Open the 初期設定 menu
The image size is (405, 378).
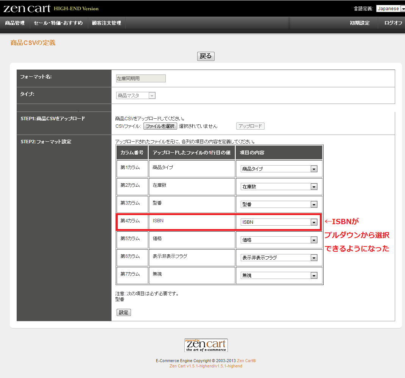point(360,23)
